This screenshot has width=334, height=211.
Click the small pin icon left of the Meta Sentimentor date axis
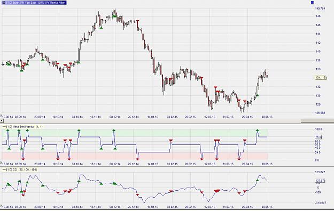coord(1,163)
